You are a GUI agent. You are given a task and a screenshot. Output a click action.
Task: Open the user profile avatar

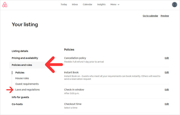click(x=175, y=5)
